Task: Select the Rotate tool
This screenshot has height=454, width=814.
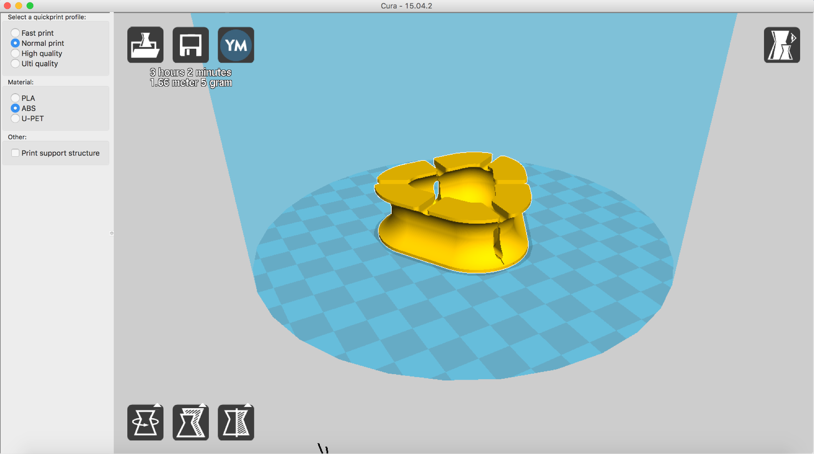Action: pyautogui.click(x=145, y=422)
